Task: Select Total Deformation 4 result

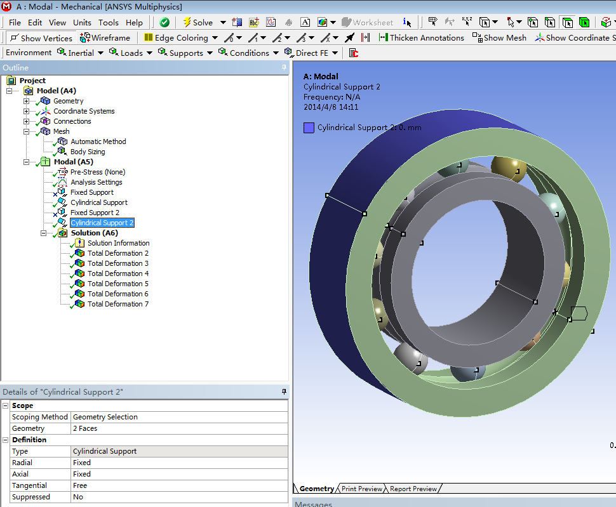Action: [x=118, y=273]
